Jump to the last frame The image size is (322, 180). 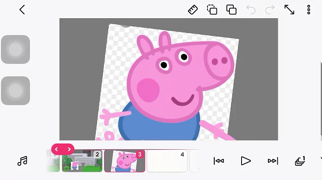(273, 161)
